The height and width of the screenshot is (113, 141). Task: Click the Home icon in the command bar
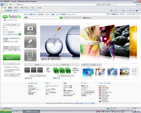point(111,10)
